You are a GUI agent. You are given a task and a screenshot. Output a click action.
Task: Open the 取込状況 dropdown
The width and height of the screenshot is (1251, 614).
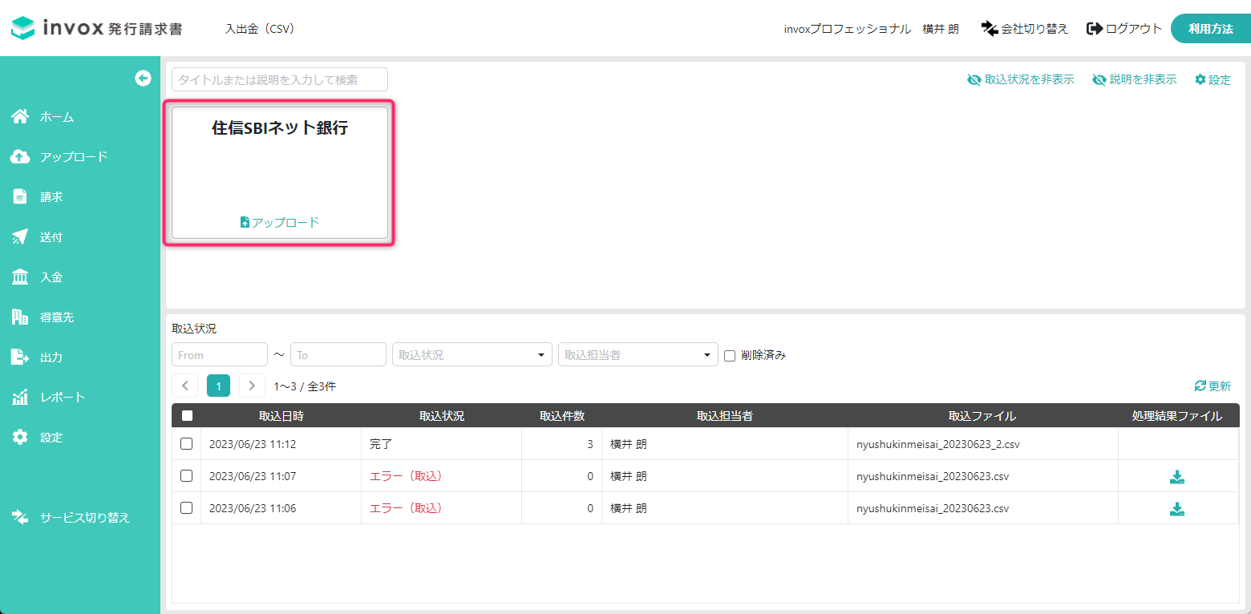(x=472, y=354)
